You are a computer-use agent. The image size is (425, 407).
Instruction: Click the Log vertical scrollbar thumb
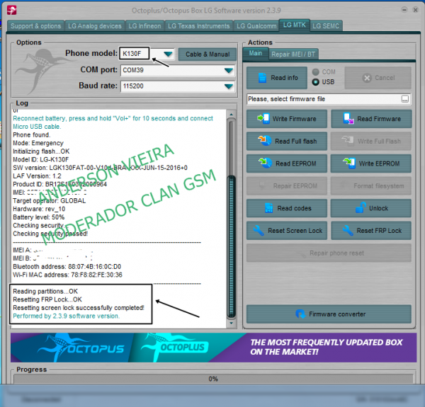[231, 246]
